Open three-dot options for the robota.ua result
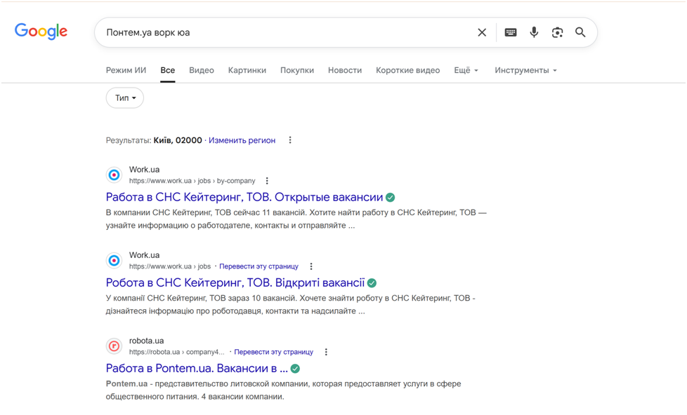The image size is (687, 415). pos(325,352)
